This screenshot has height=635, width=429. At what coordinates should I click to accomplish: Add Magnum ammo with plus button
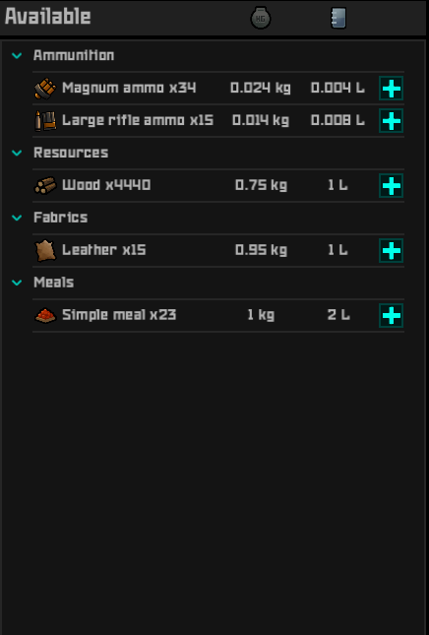[x=391, y=89]
